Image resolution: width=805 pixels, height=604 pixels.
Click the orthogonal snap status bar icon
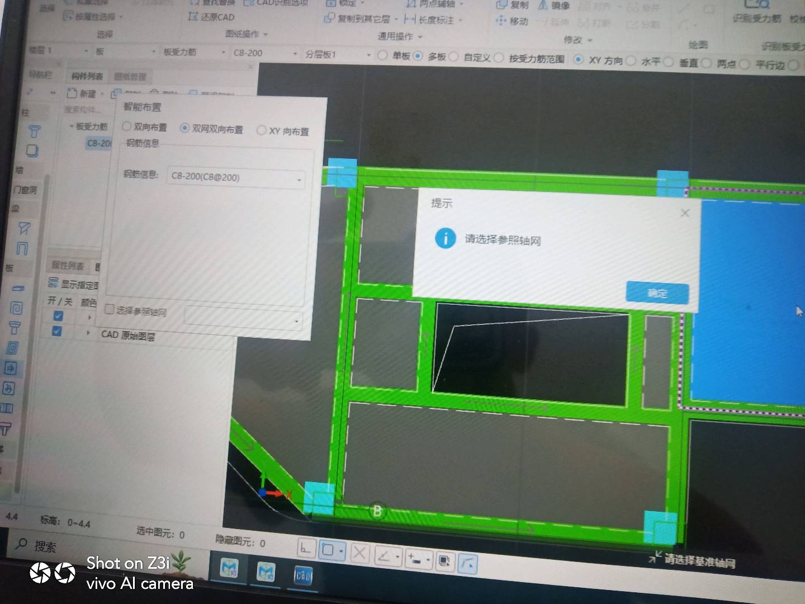point(306,548)
